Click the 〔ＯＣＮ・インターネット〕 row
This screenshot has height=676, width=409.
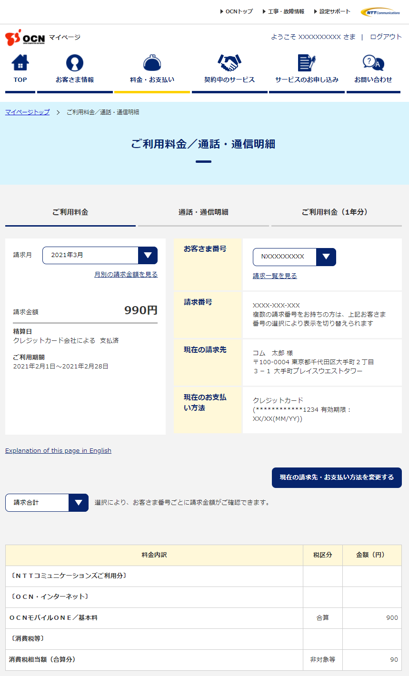point(203,597)
